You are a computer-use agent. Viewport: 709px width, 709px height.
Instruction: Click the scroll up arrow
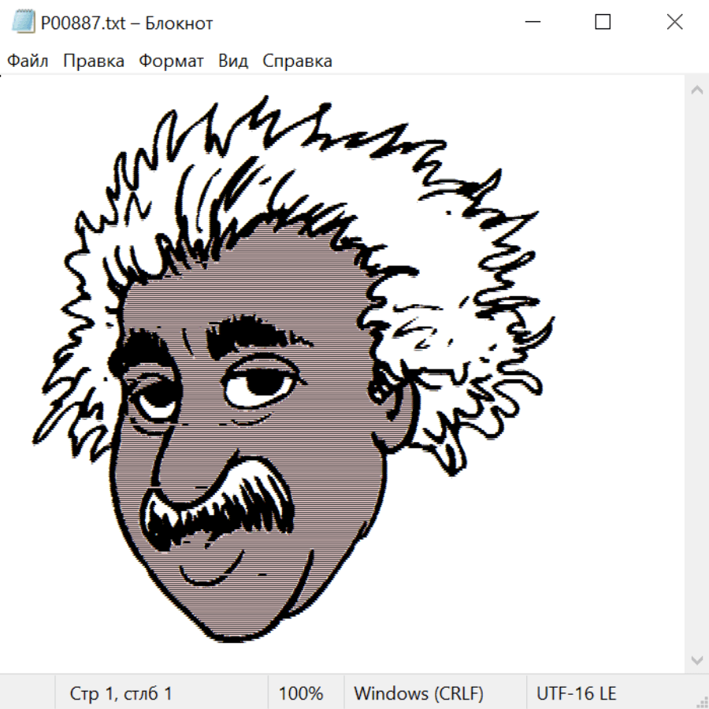click(696, 91)
